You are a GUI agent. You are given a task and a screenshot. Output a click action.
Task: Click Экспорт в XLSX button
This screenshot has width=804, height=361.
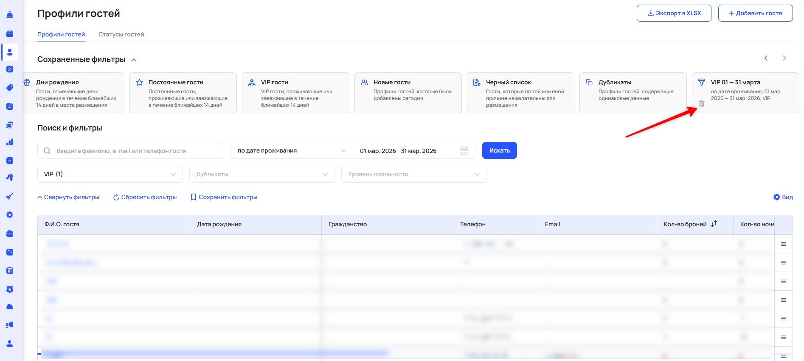coord(674,13)
